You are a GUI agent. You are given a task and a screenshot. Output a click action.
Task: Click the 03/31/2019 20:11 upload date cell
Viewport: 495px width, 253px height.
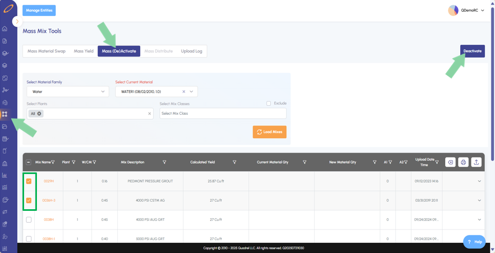(x=427, y=201)
